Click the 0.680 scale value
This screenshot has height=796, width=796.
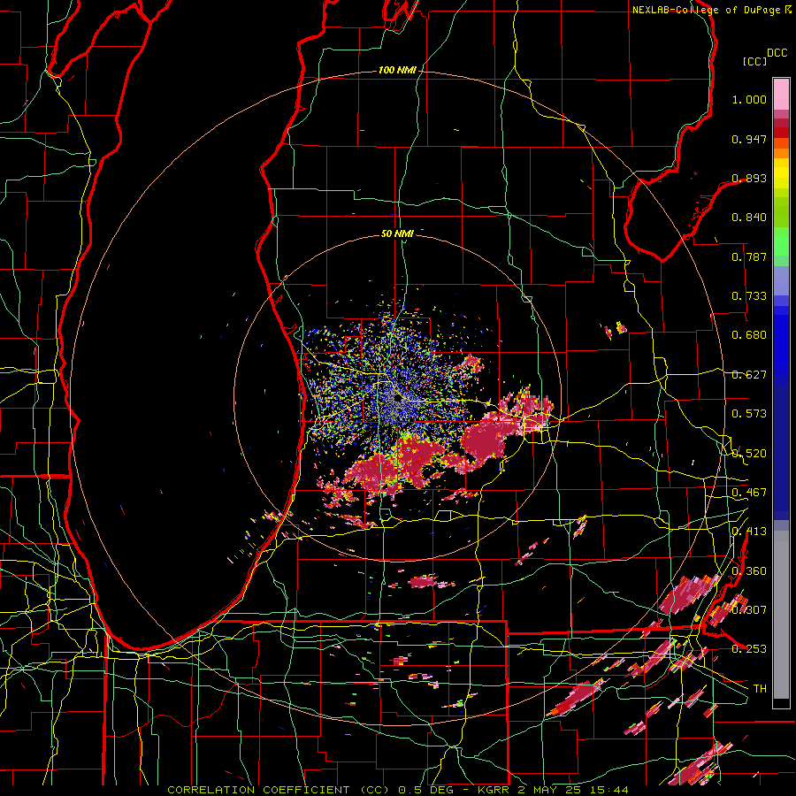pos(749,335)
